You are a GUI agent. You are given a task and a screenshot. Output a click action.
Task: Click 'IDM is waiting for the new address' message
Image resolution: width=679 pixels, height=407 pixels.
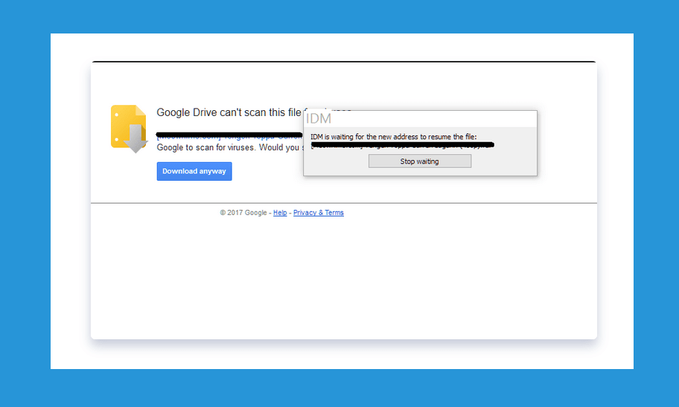click(394, 137)
